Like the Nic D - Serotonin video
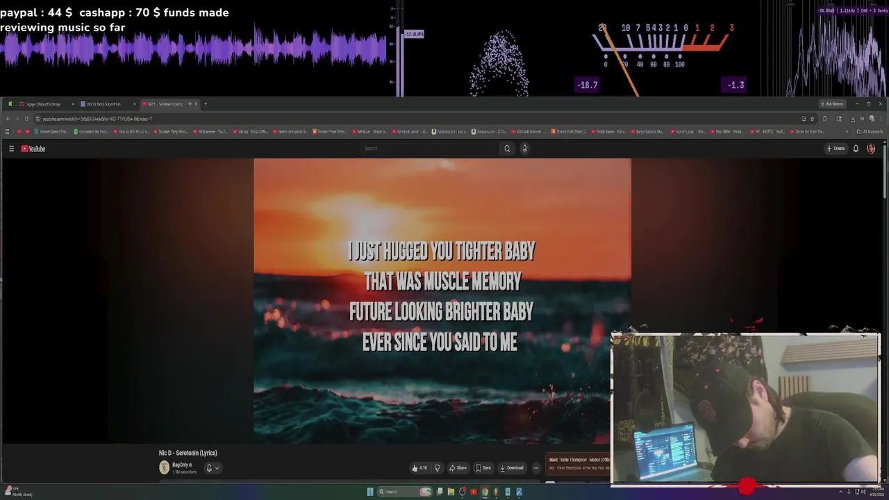This screenshot has height=500, width=889. (419, 468)
